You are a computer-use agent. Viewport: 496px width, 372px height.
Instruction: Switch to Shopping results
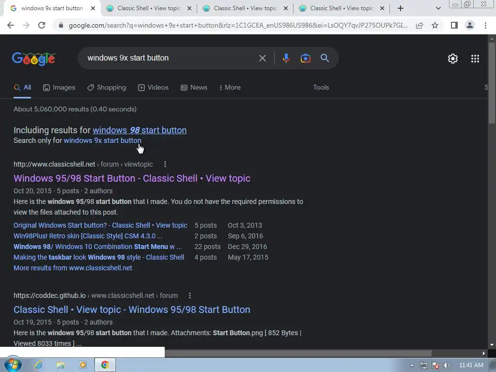(x=107, y=88)
